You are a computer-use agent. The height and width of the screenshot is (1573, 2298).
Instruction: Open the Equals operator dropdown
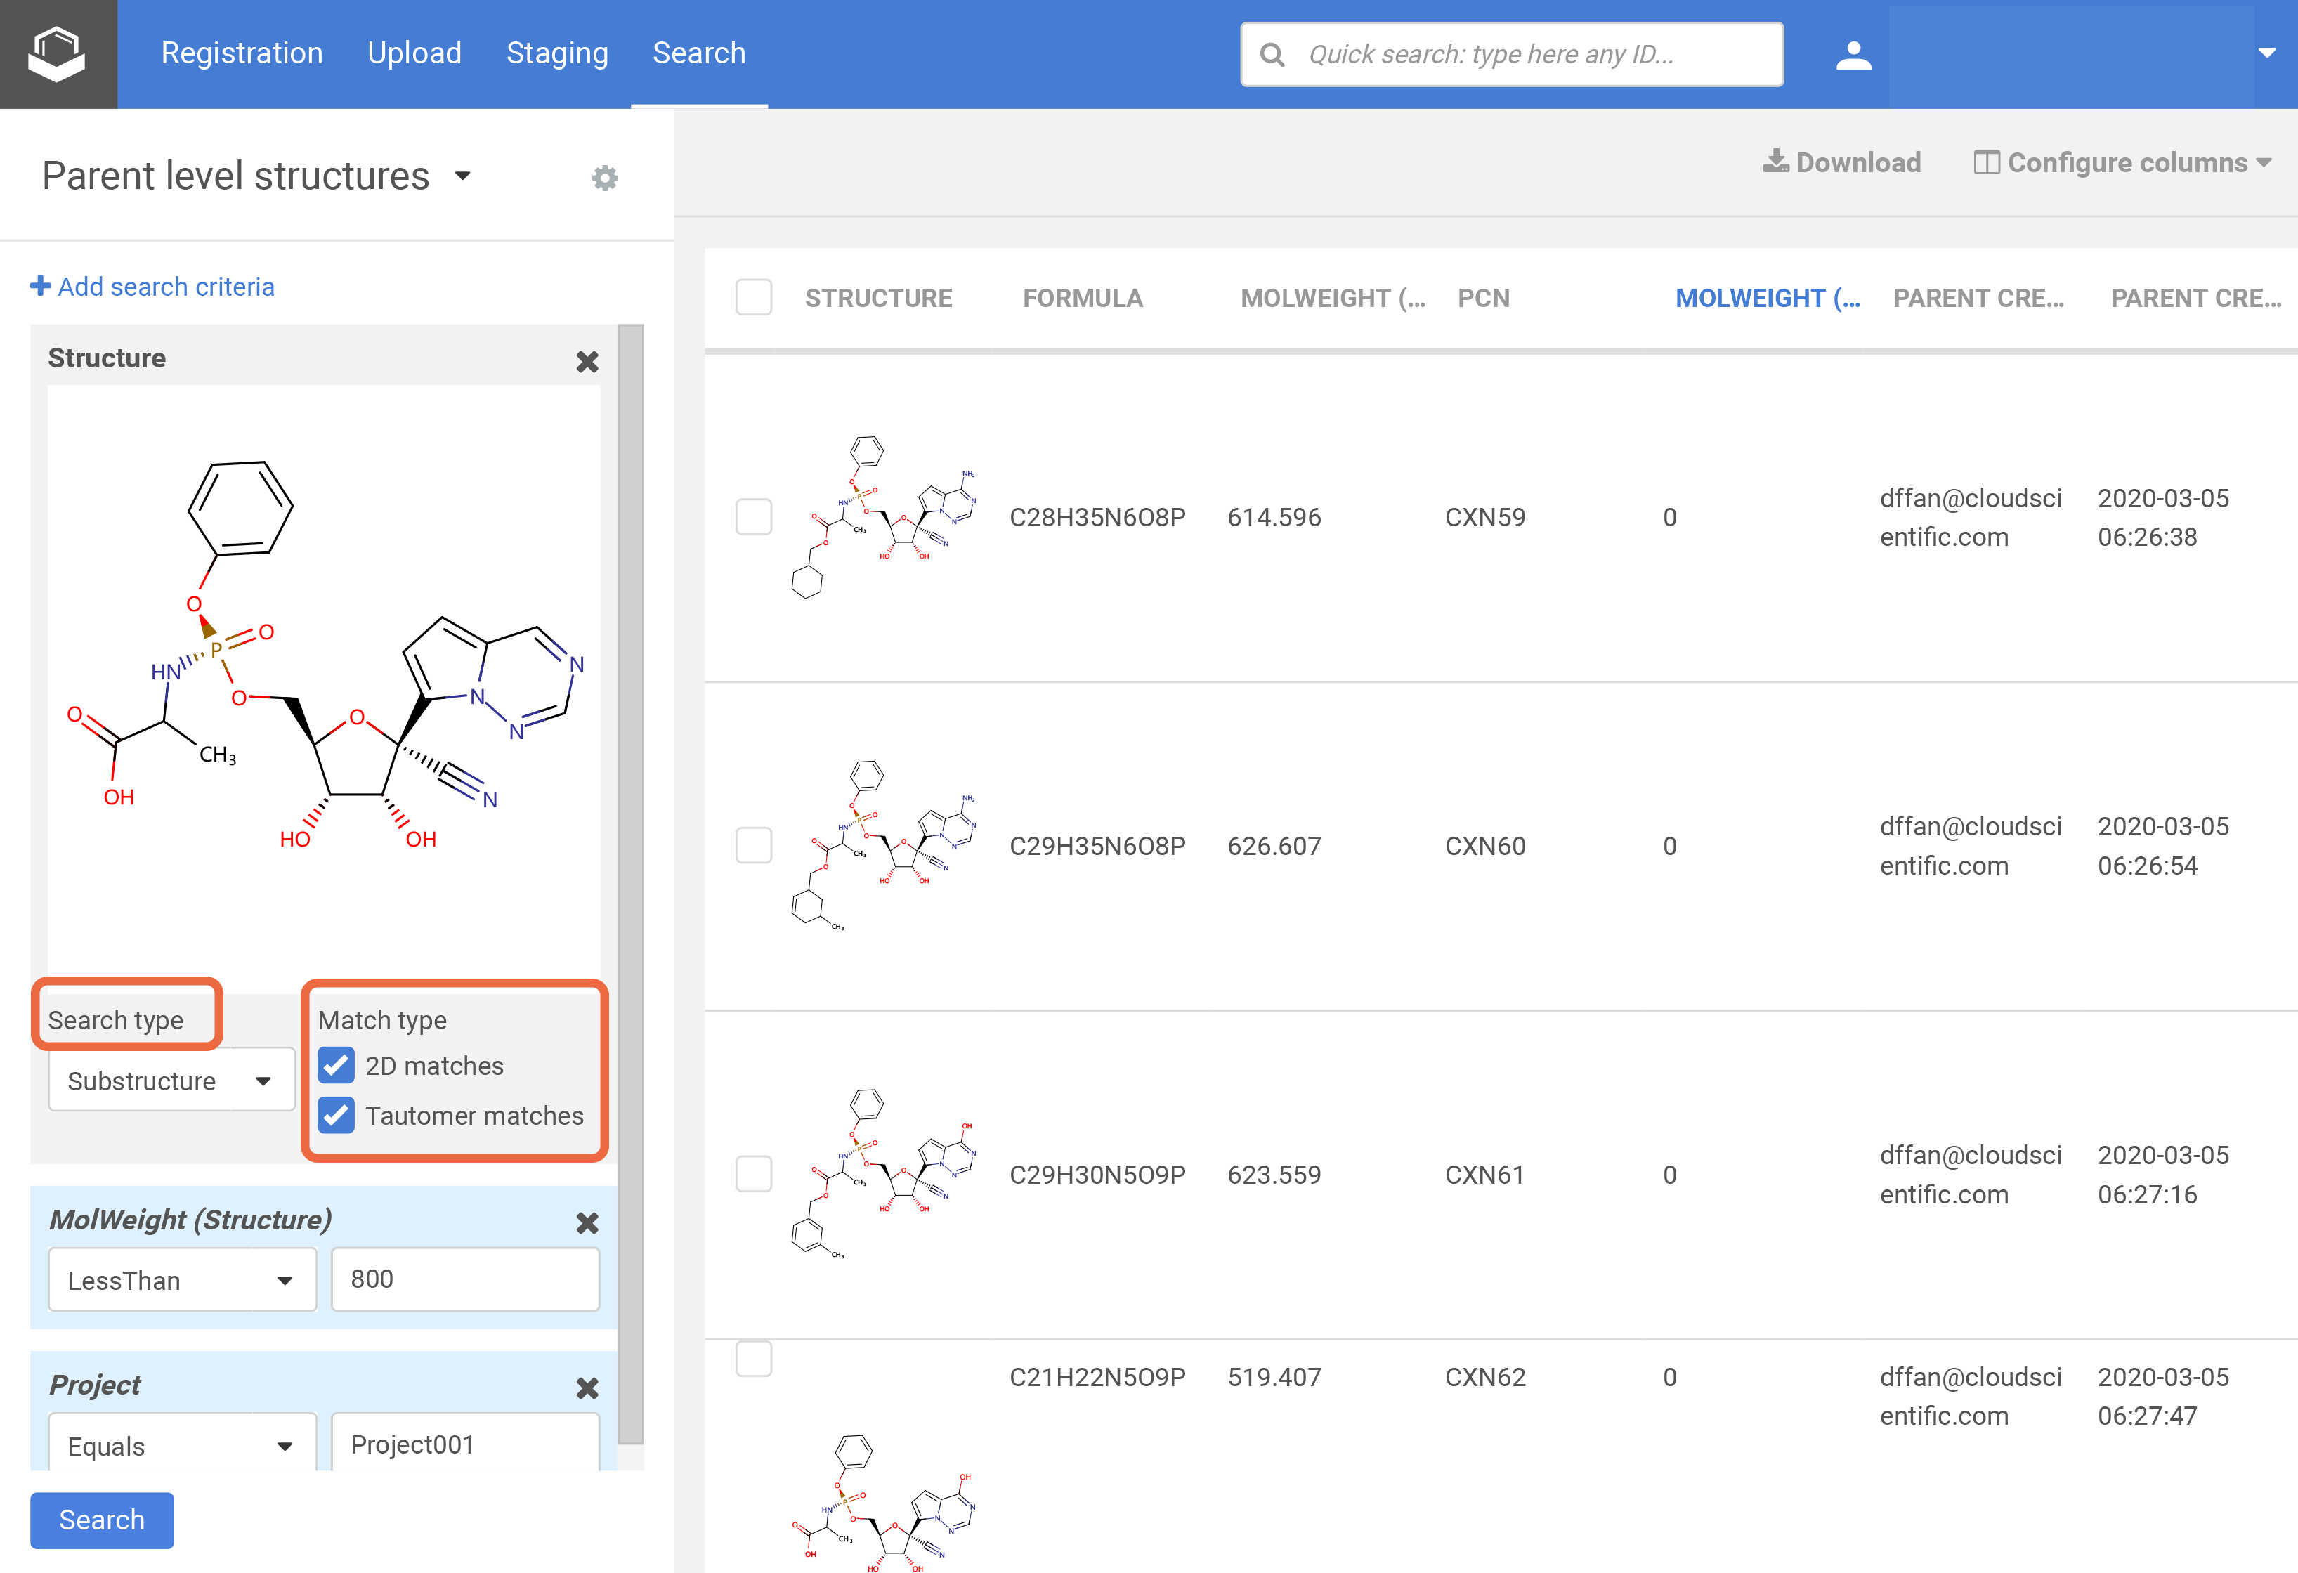182,1444
